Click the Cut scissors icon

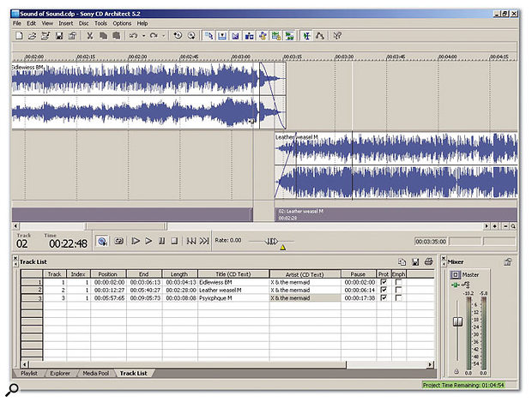[90, 36]
